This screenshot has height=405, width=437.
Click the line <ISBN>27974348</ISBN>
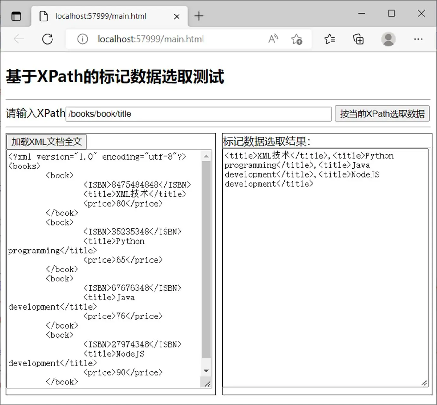tap(132, 344)
